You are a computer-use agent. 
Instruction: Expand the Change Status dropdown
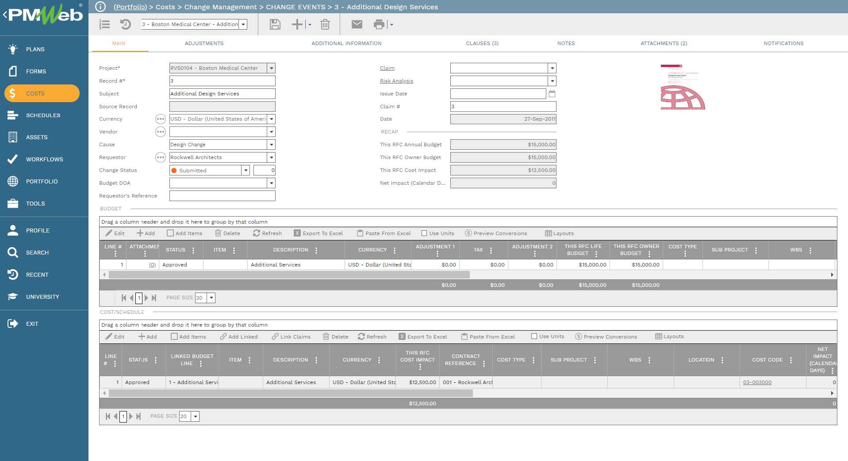tap(246, 170)
